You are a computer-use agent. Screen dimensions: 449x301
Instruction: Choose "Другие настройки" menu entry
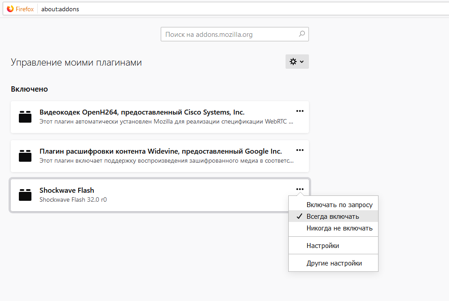pyautogui.click(x=334, y=263)
